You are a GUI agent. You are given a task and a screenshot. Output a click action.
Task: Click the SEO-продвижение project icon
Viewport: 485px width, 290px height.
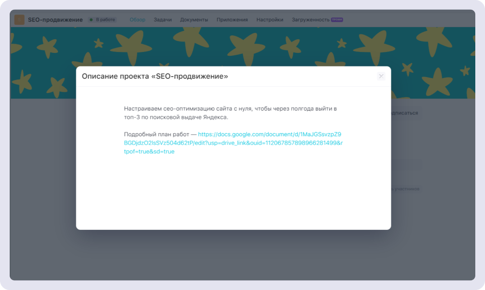click(x=19, y=19)
